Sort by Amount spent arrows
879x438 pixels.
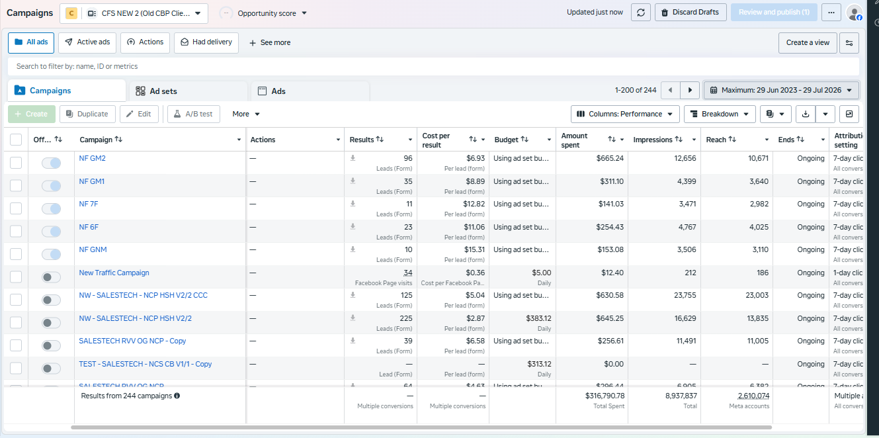[x=612, y=140]
